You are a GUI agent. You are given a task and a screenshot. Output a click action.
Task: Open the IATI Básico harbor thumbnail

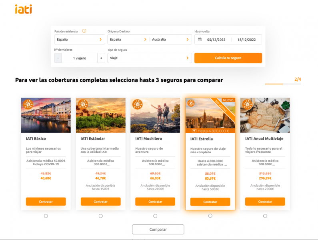(46, 115)
